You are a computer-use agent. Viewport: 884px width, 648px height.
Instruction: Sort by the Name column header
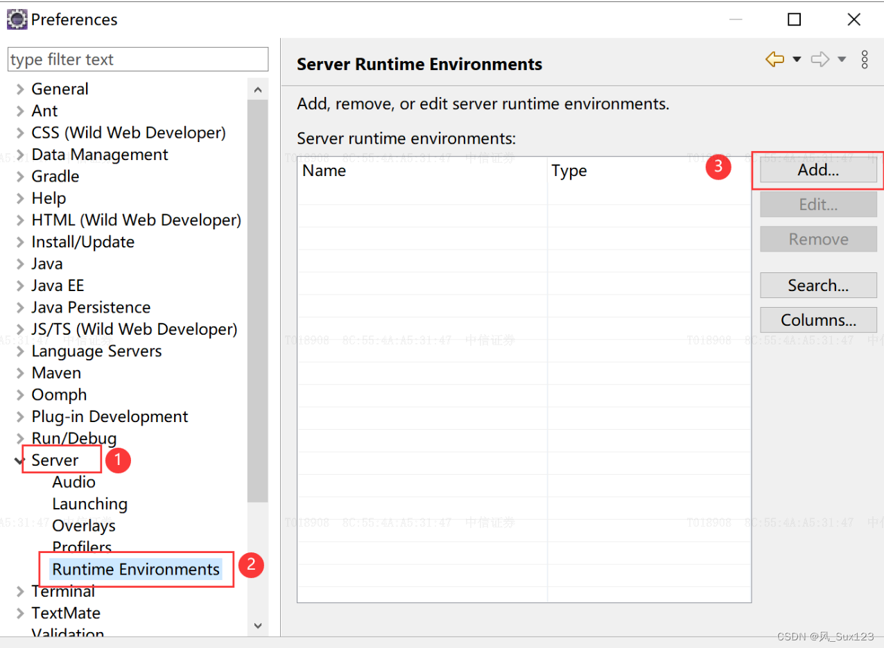[x=422, y=170]
